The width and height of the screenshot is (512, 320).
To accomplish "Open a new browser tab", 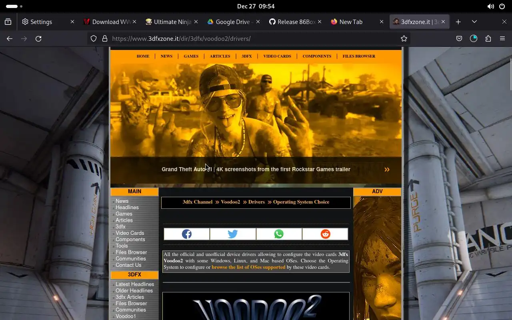I will click(458, 22).
